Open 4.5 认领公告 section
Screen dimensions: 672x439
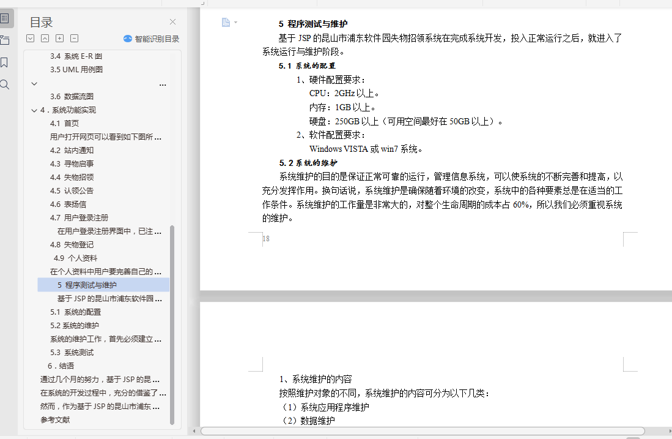(x=72, y=191)
